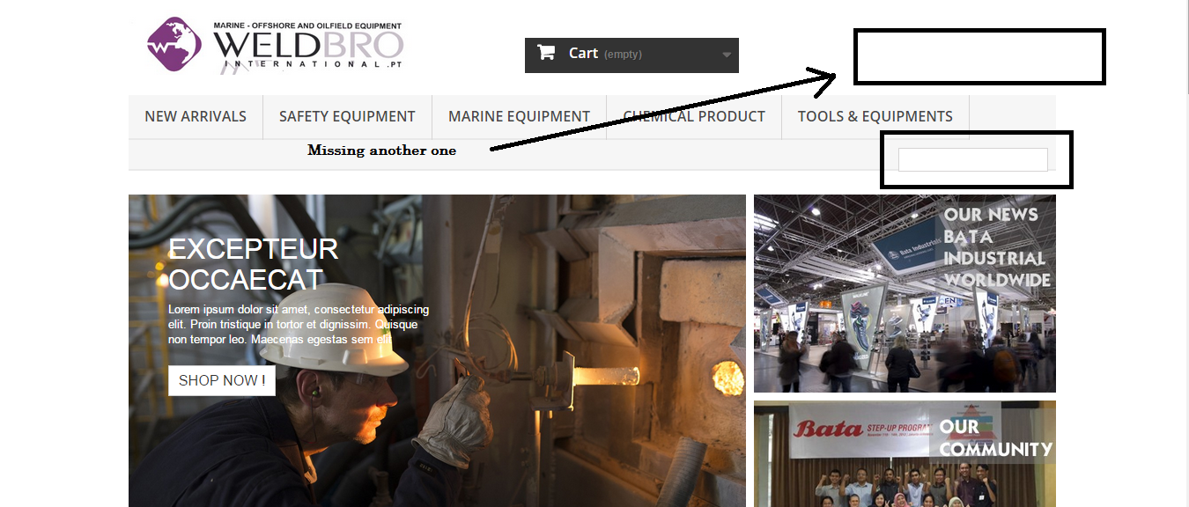Open the Our Community banner image

tap(905, 453)
